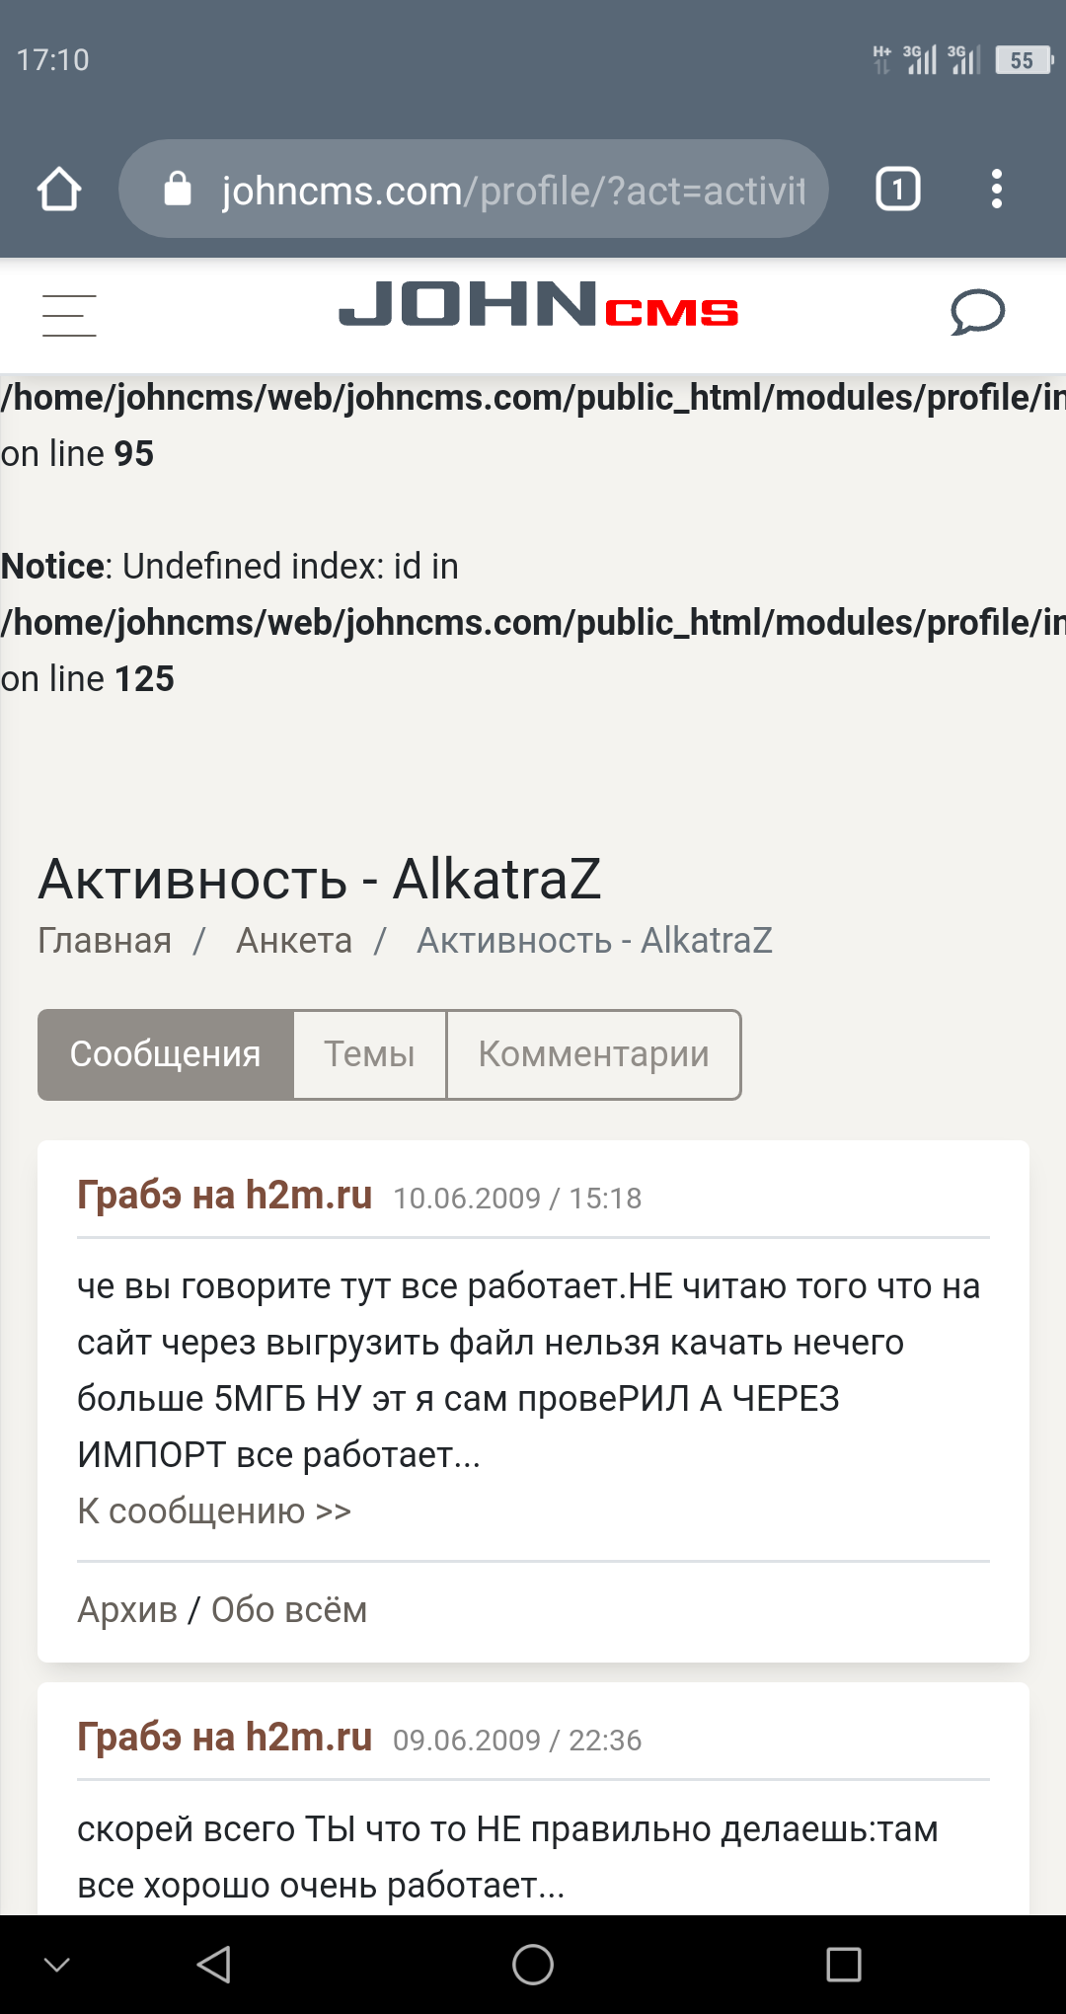Image resolution: width=1066 pixels, height=2014 pixels.
Task: Tap the Android recent apps square
Action: [x=844, y=1965]
